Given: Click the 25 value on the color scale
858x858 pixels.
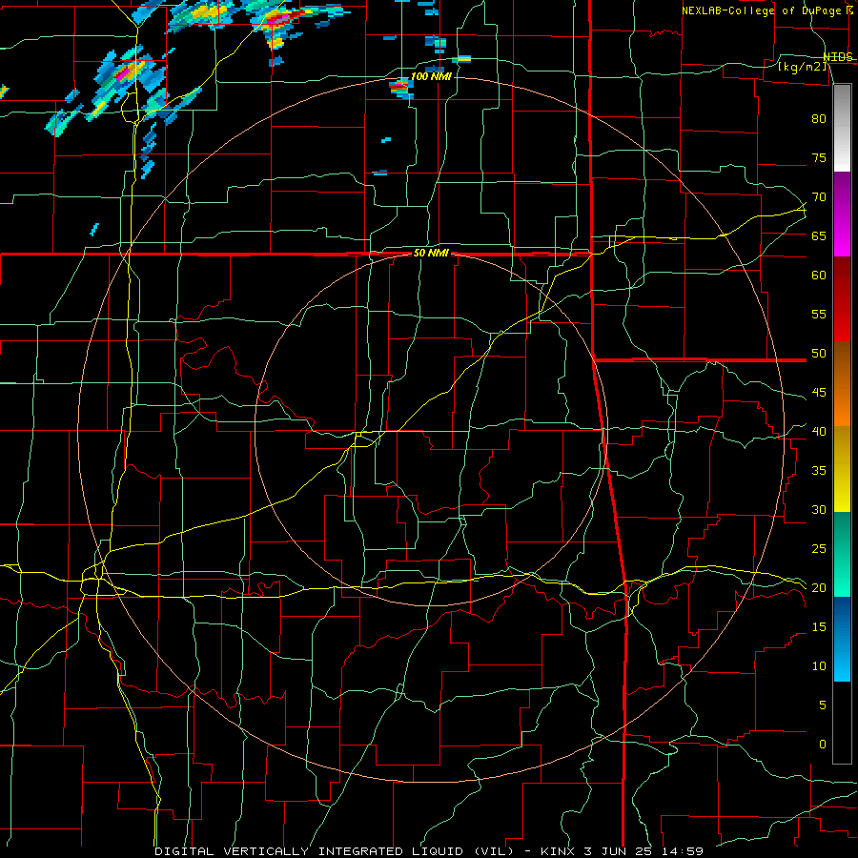Looking at the screenshot, I should point(819,549).
